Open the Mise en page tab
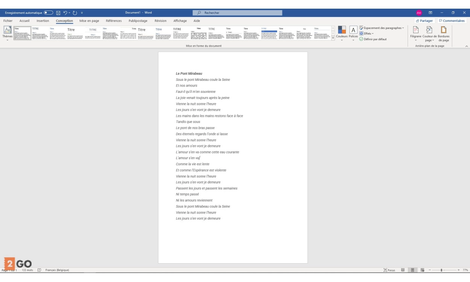Viewport: 470px width, 282px height. tap(89, 21)
